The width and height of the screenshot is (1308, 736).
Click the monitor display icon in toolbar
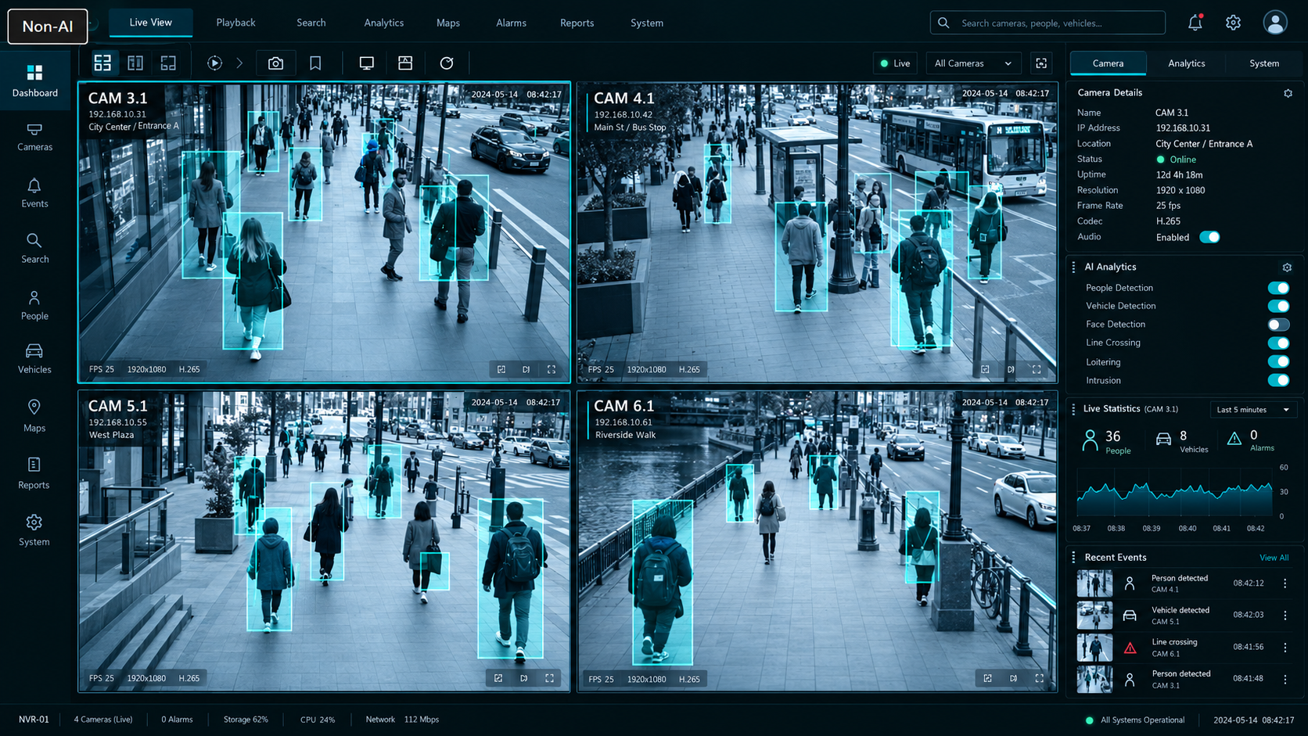pyautogui.click(x=366, y=63)
